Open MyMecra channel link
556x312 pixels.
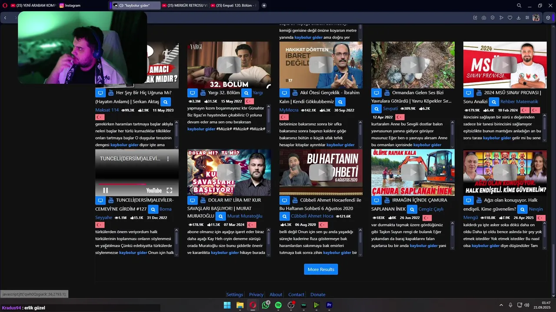(289, 110)
